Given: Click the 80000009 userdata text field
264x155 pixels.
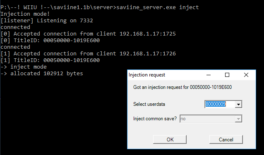Looking at the screenshot, I should point(220,104).
